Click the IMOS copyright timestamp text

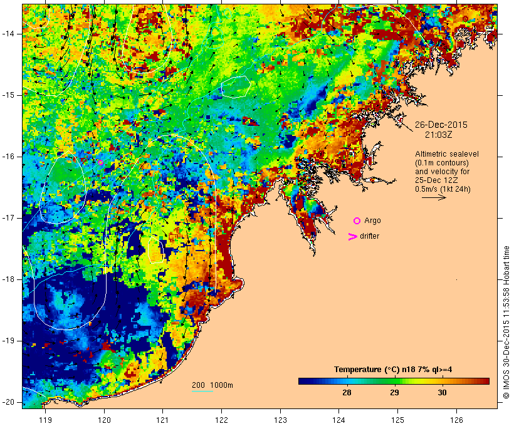tap(506, 323)
